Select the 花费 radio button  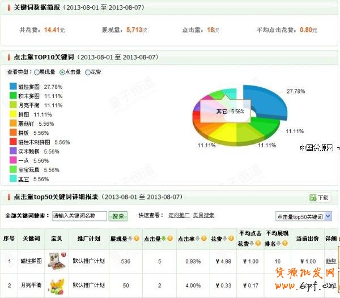point(87,73)
